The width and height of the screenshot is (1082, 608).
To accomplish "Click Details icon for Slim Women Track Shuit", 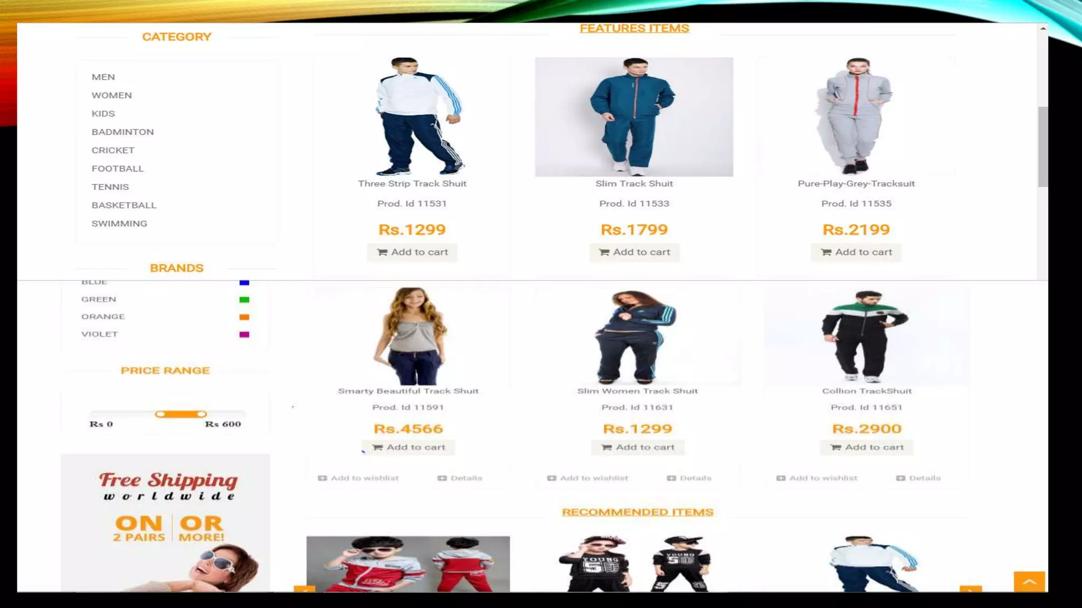I will coord(671,478).
